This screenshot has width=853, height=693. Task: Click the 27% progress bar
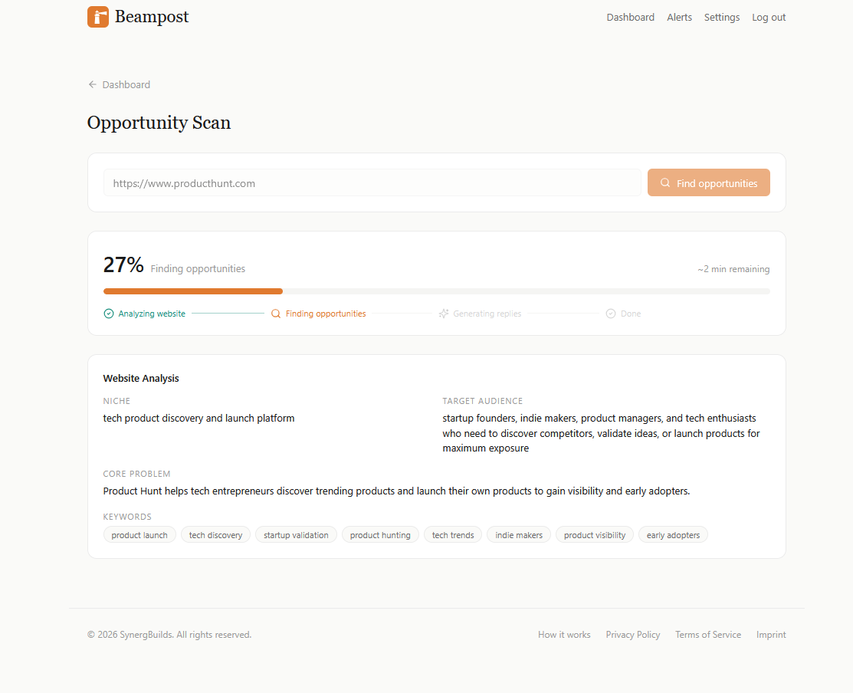(437, 291)
